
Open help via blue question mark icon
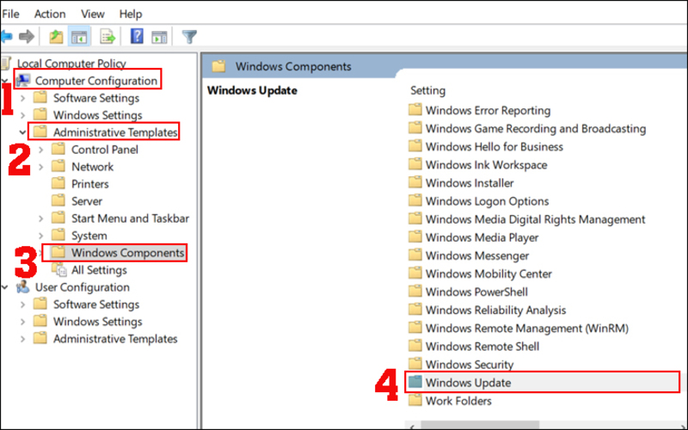pyautogui.click(x=137, y=36)
